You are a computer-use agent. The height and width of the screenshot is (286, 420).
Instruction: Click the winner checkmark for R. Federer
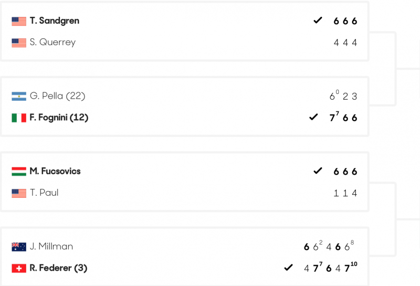[288, 267]
